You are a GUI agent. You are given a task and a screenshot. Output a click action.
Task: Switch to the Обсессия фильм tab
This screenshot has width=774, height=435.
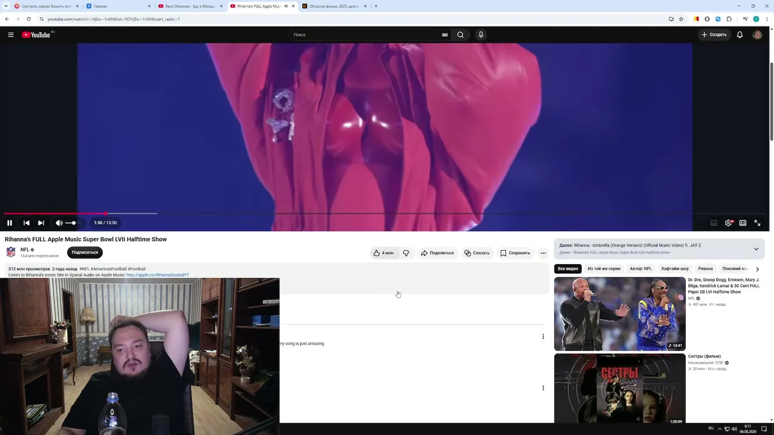[x=334, y=6]
